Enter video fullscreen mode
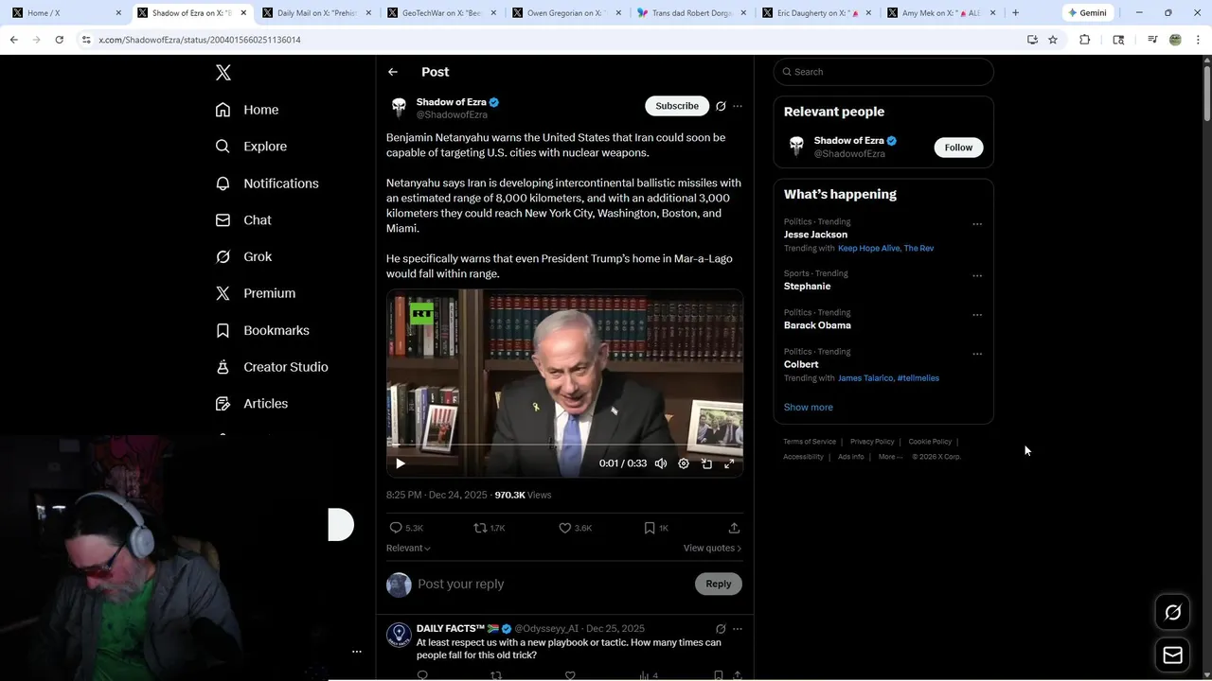The image size is (1212, 681). [729, 463]
